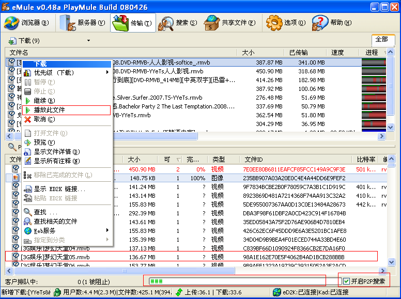This screenshot has height=299, width=401.
Task: Click the progress bar of the 276.48 MB download
Action: [x=374, y=98]
